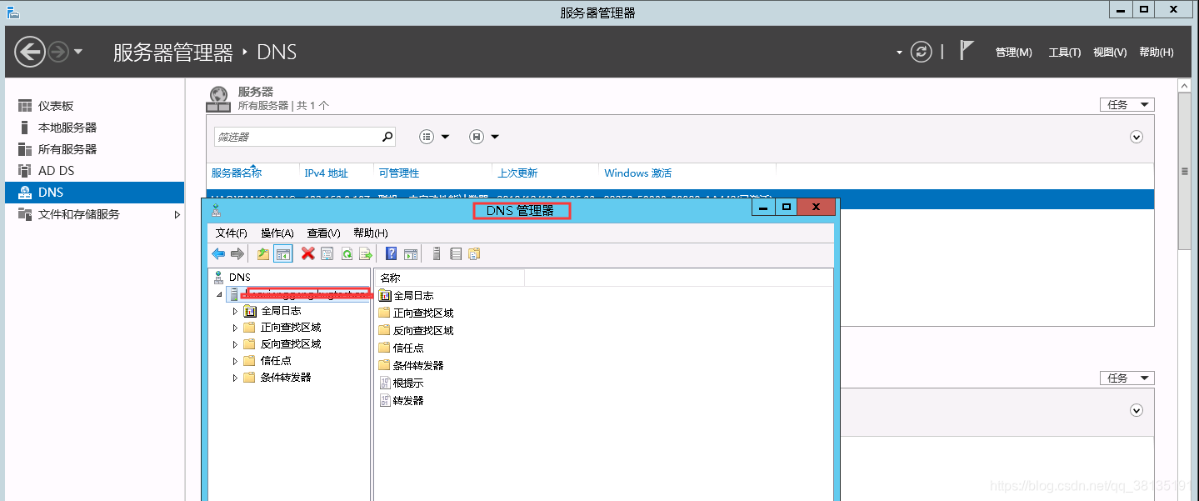Expand 反向查找区域 in the DNS tree
This screenshot has height=501, width=1199.
[235, 344]
